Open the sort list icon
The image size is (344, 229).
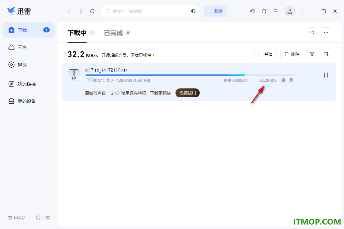[326, 54]
